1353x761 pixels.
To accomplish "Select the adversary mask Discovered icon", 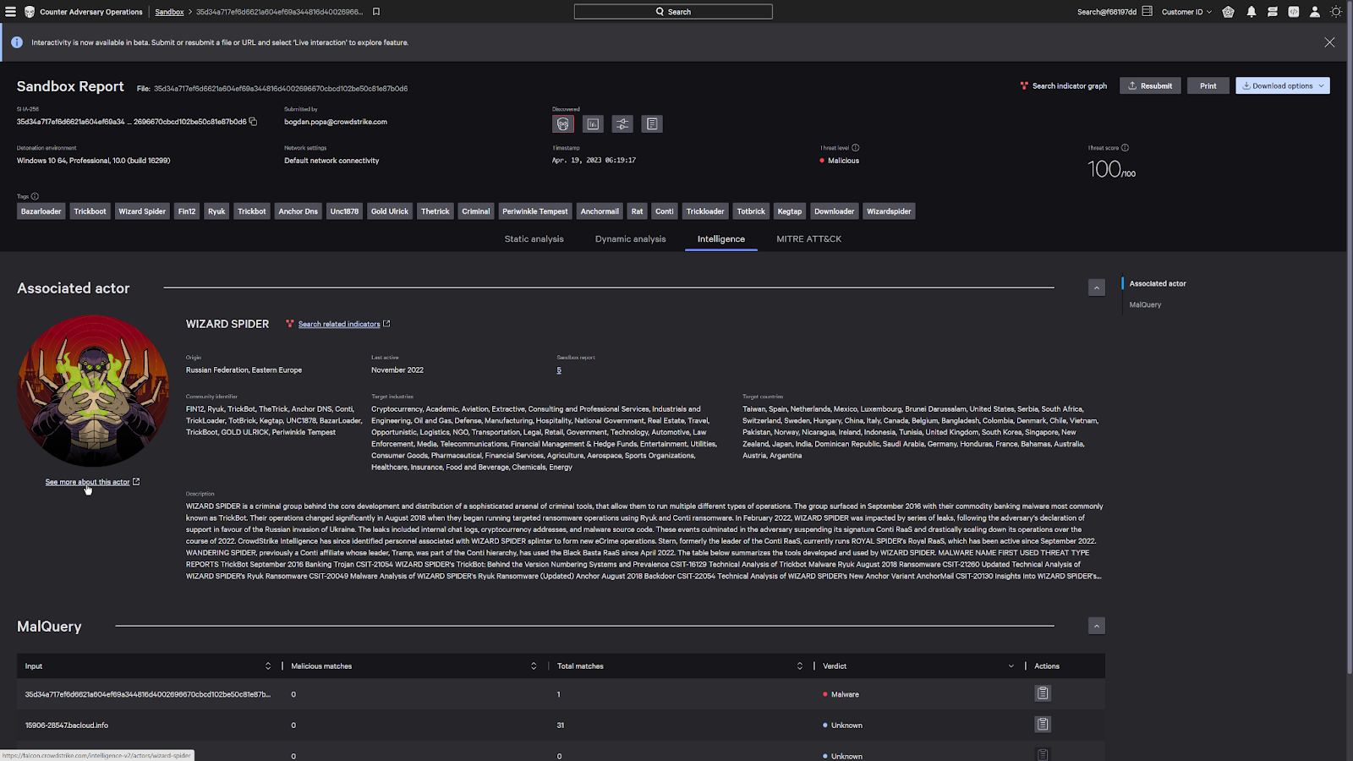I will point(563,124).
